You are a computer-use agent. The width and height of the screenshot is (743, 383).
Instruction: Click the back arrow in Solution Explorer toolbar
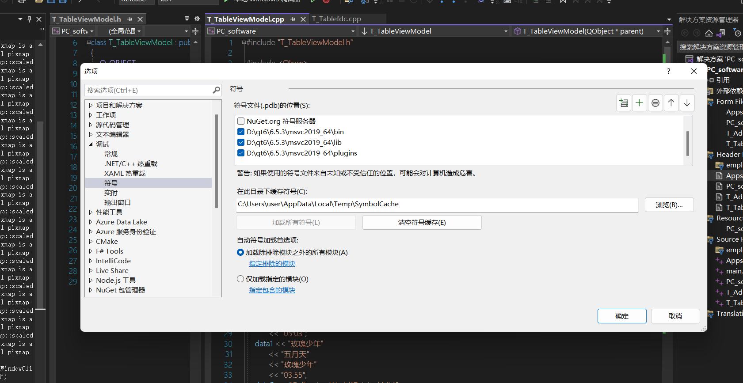(x=685, y=33)
